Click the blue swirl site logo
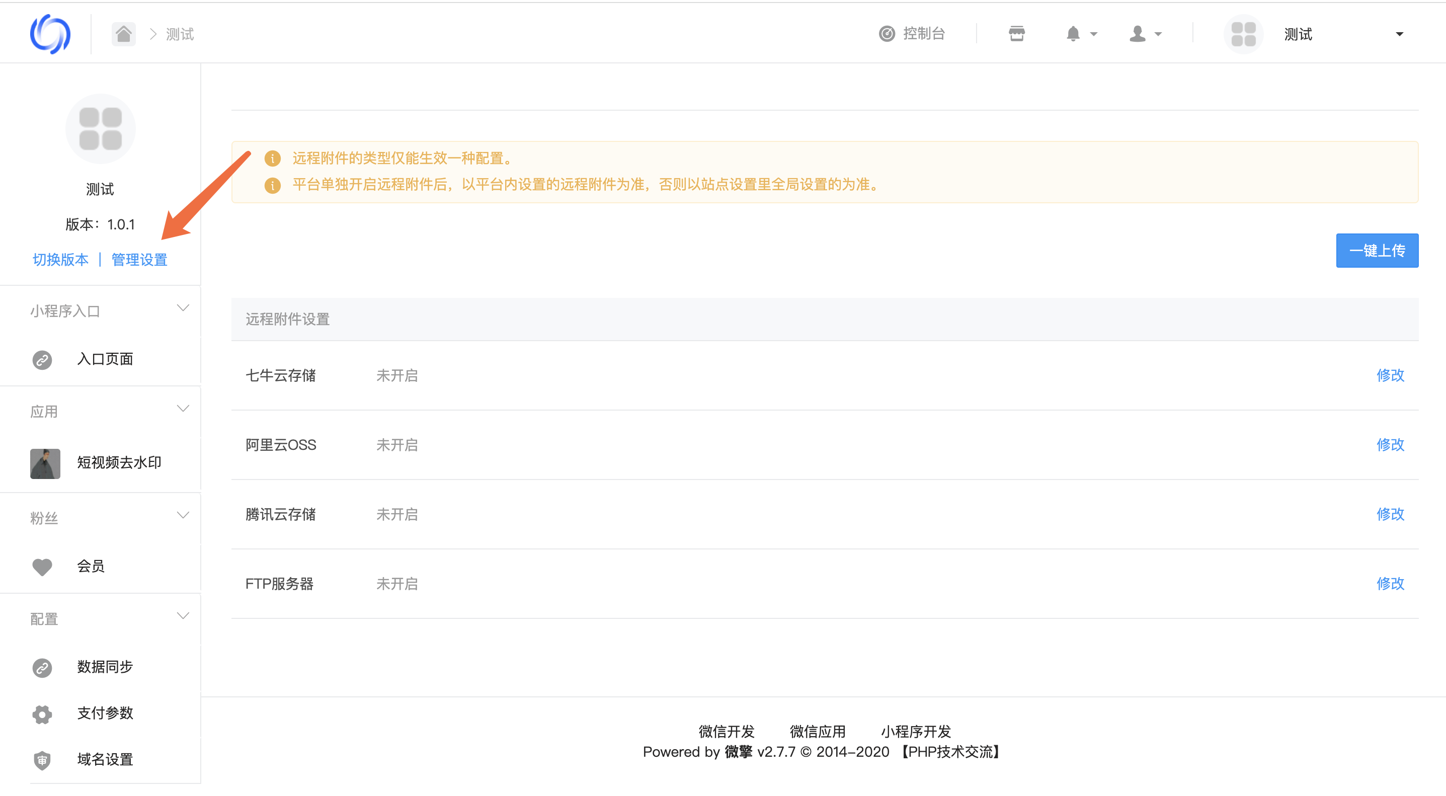Viewport: 1446px width, 796px height. point(50,34)
